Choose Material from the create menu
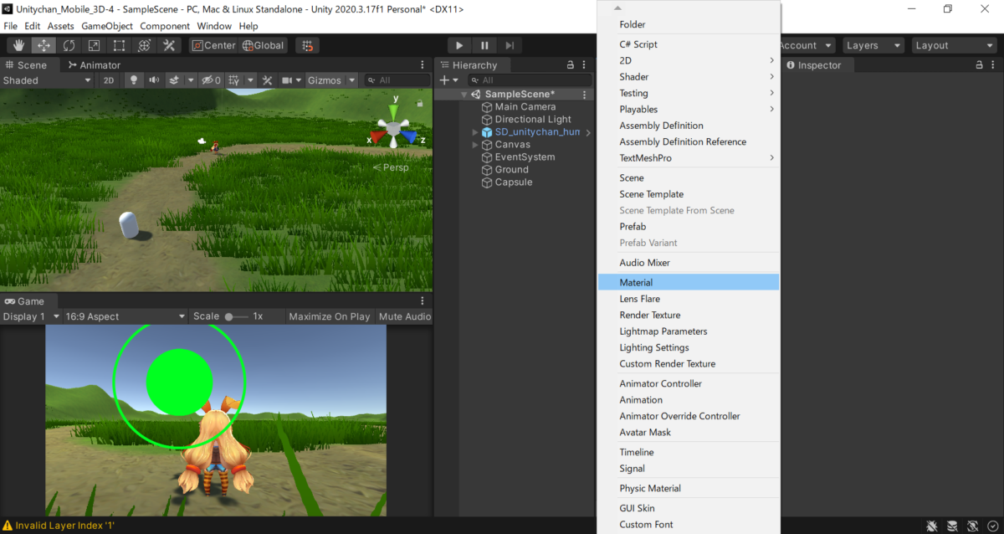Viewport: 1004px width, 534px height. (x=689, y=282)
